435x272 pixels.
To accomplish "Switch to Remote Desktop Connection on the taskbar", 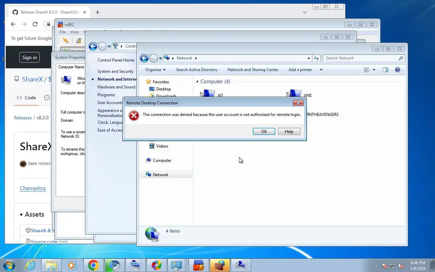I will 241,265.
